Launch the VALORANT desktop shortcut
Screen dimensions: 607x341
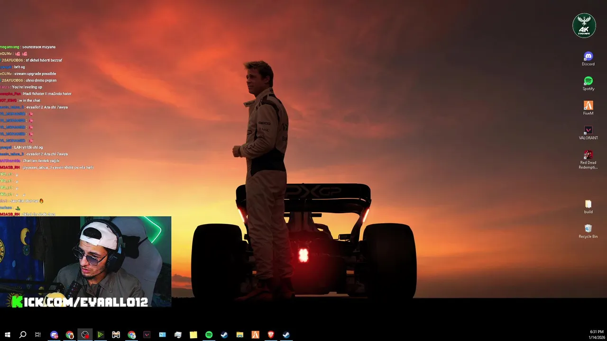click(x=588, y=133)
